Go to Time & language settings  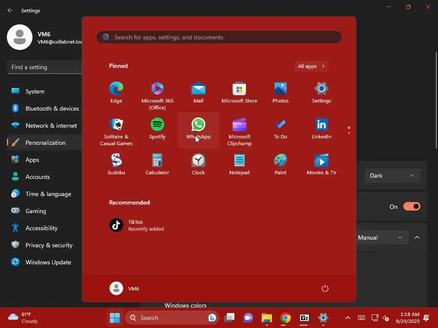(44, 194)
